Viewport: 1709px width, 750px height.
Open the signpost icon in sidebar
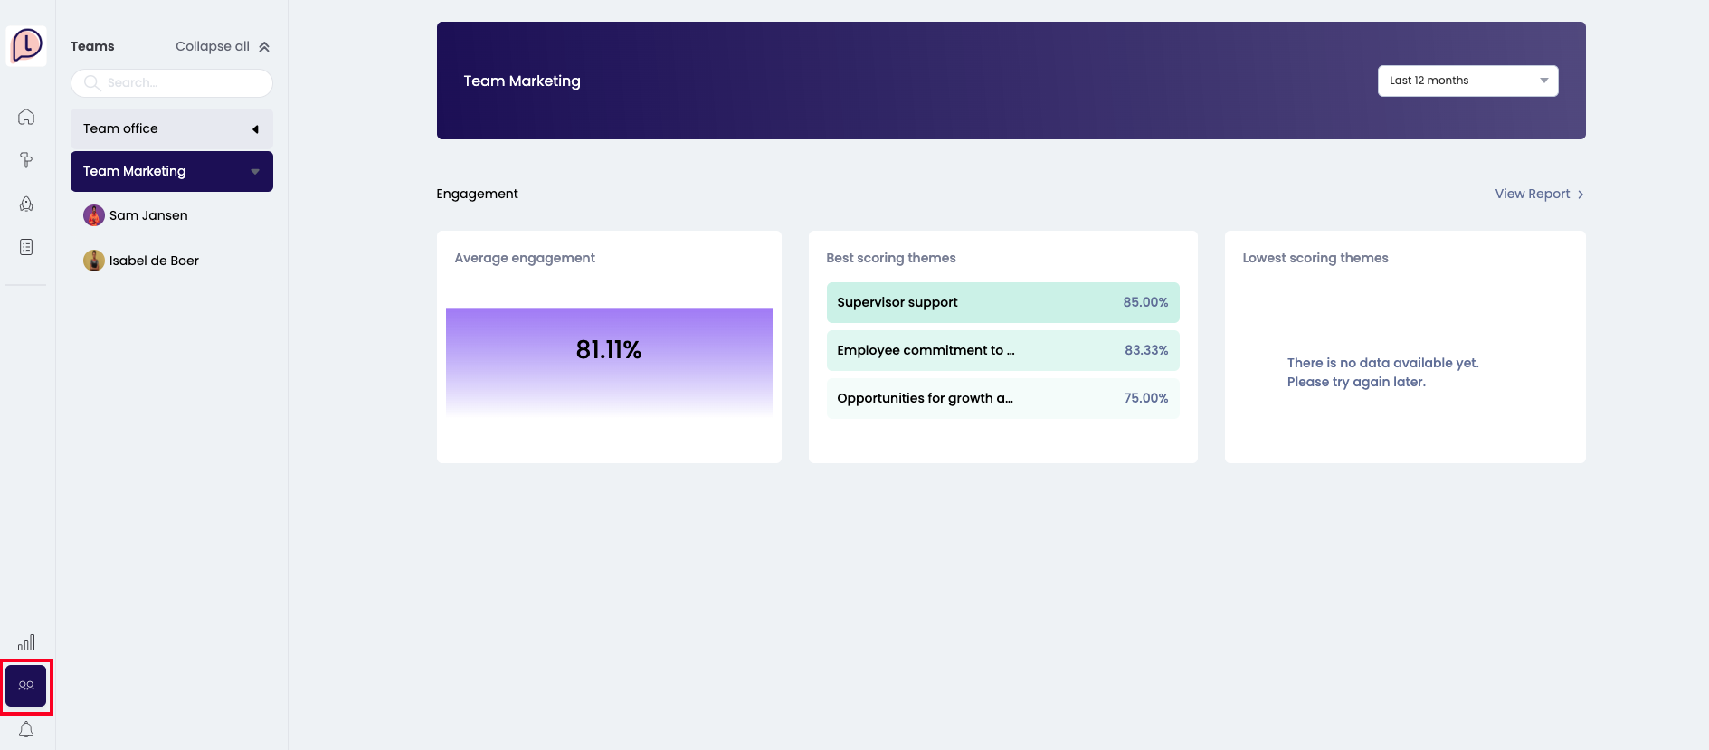(x=26, y=160)
